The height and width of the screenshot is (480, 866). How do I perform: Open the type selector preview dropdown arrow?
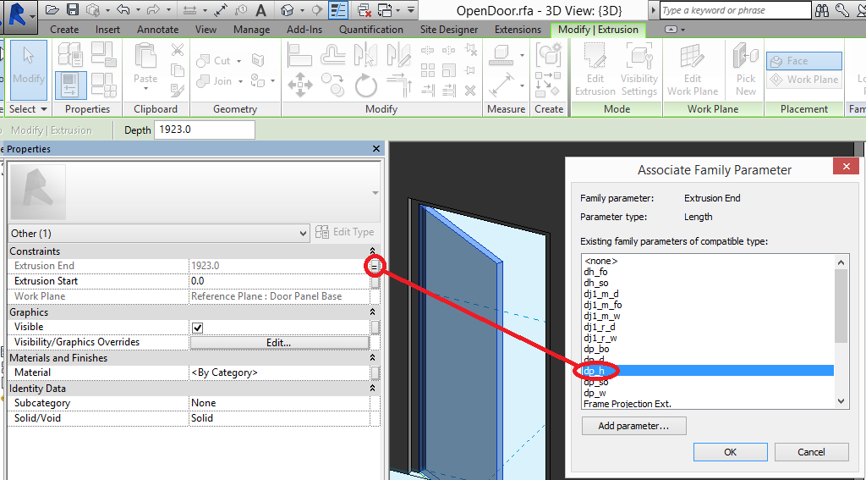pyautogui.click(x=375, y=193)
